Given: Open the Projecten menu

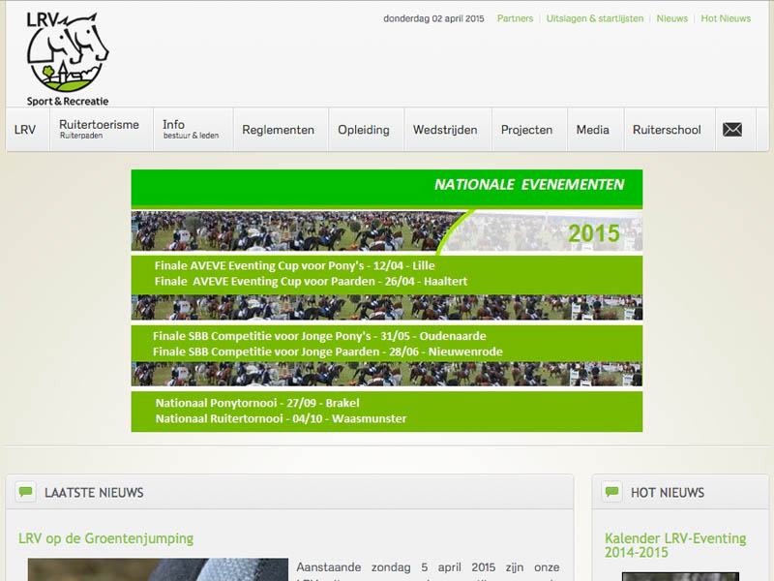Looking at the screenshot, I should coord(526,130).
